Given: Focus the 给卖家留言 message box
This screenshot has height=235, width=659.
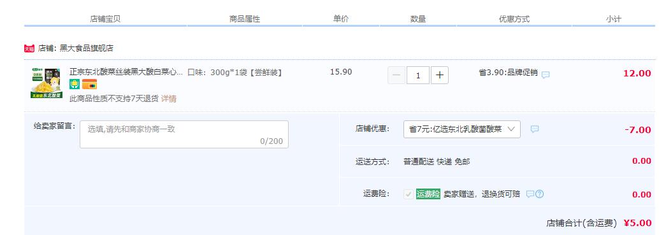Looking at the screenshot, I should click(184, 134).
